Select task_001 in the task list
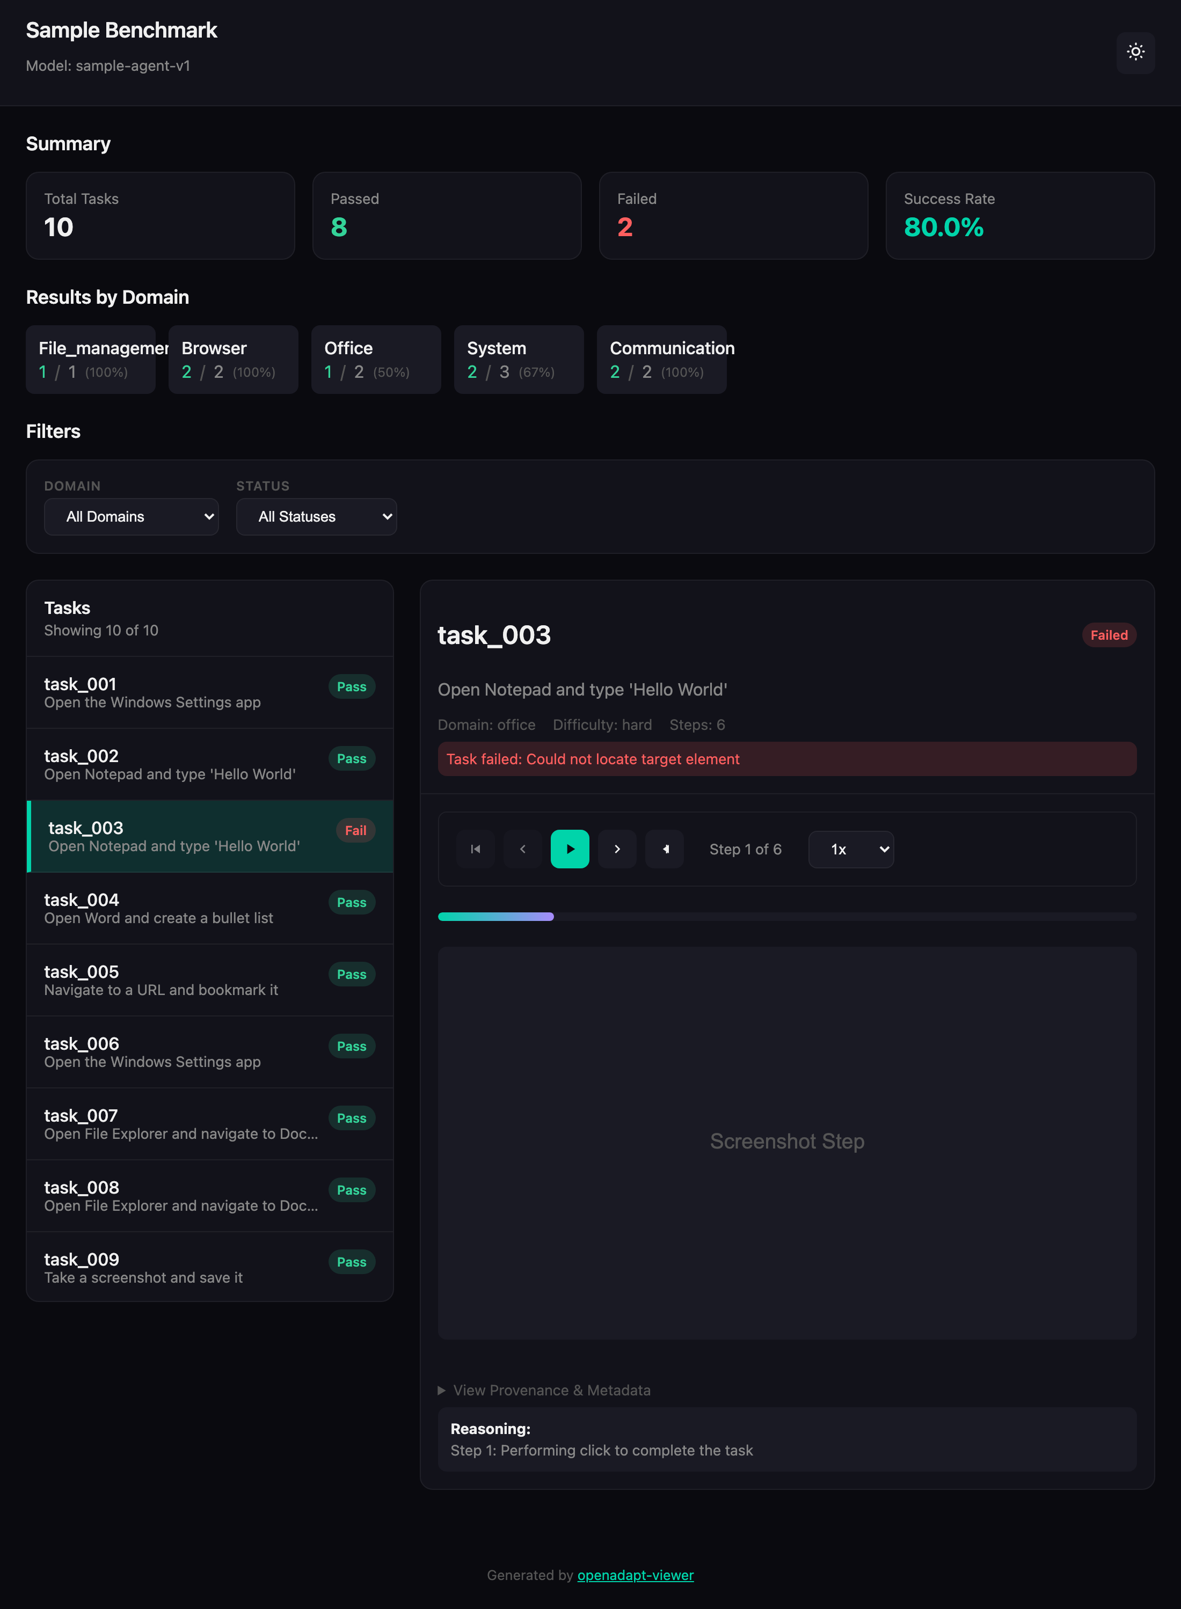 coord(209,693)
